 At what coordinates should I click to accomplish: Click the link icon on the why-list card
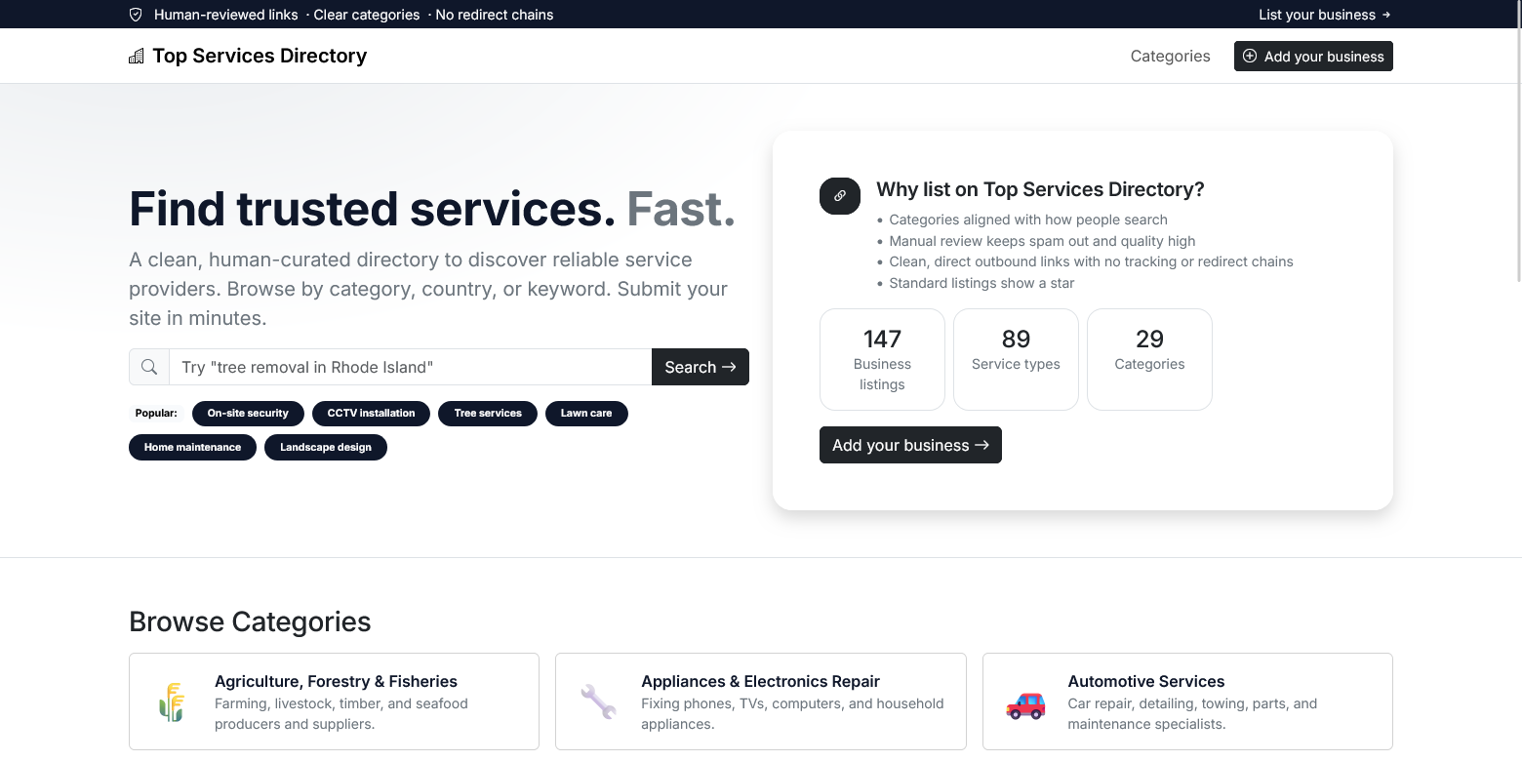point(839,196)
